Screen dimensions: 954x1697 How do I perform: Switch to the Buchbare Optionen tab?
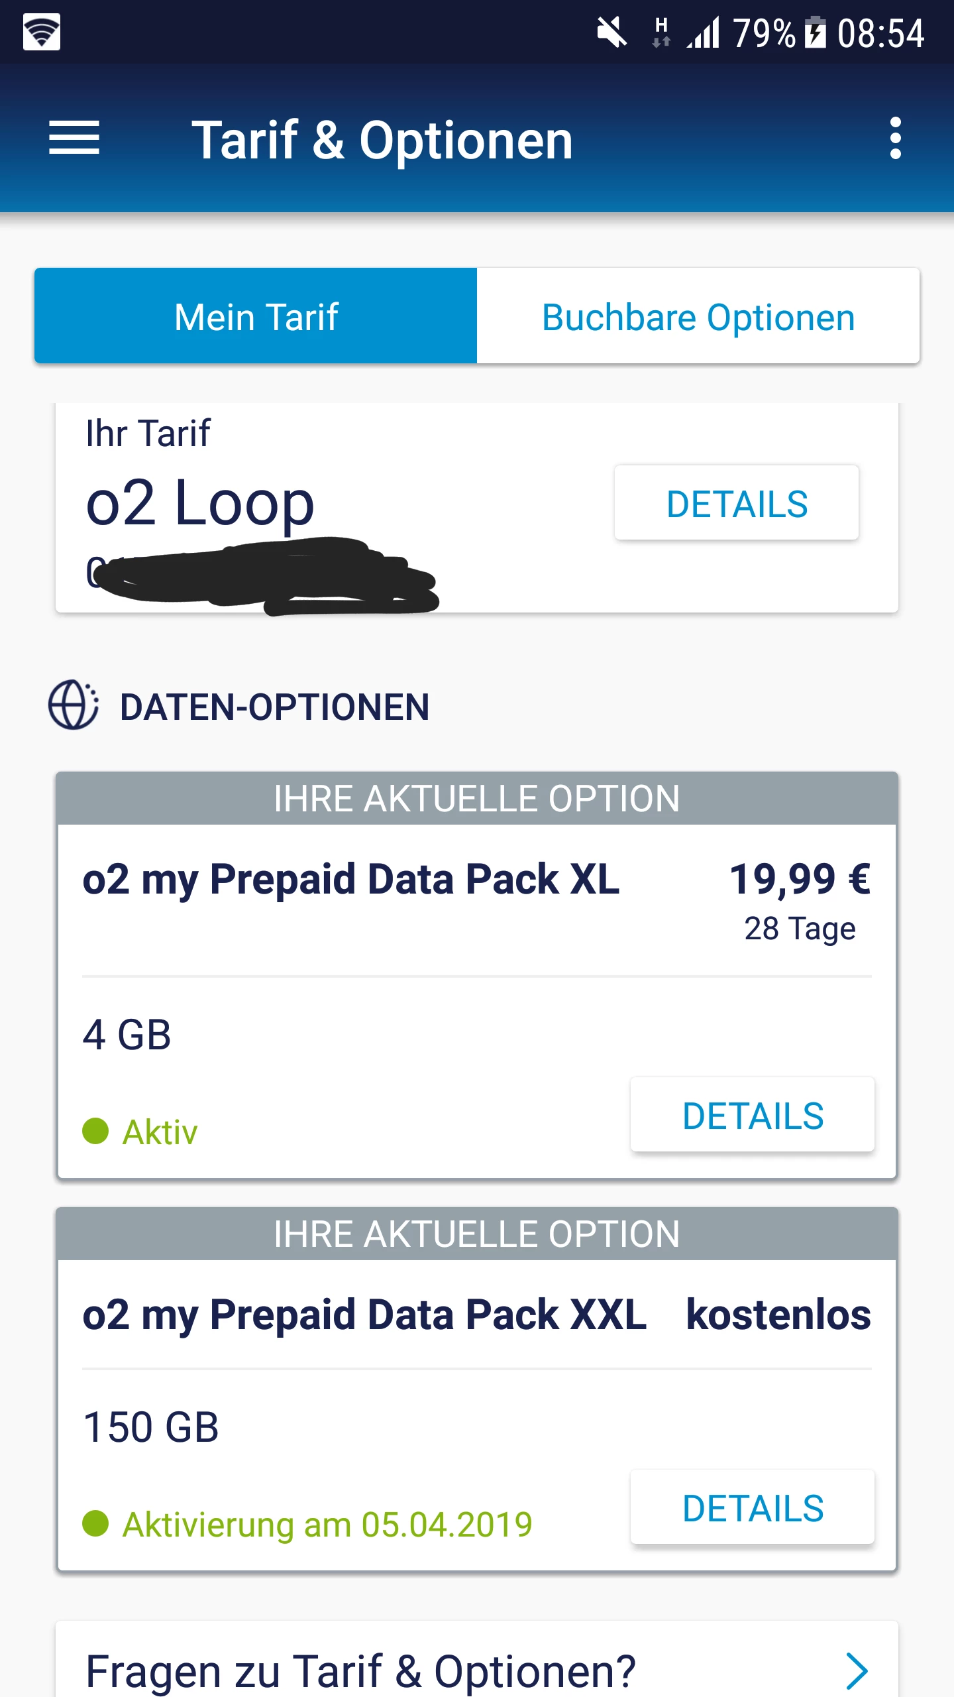pos(698,316)
